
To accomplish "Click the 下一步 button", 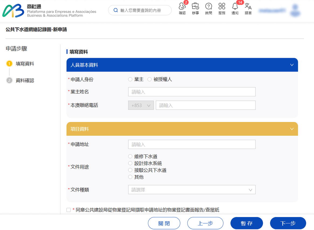I will [x=288, y=223].
